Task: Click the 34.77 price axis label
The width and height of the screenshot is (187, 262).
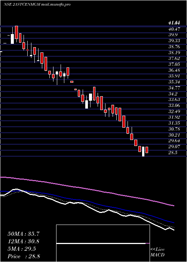Action: (174, 88)
